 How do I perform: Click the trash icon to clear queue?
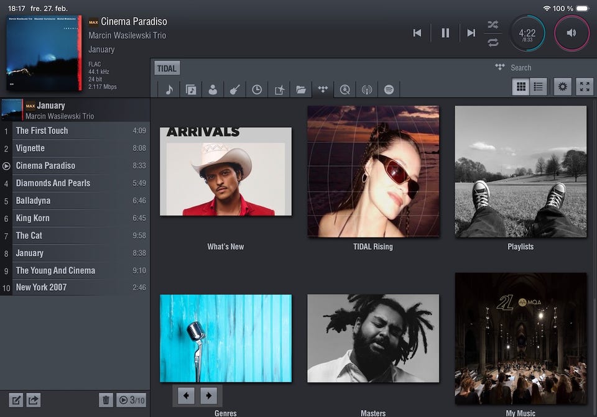pyautogui.click(x=106, y=400)
